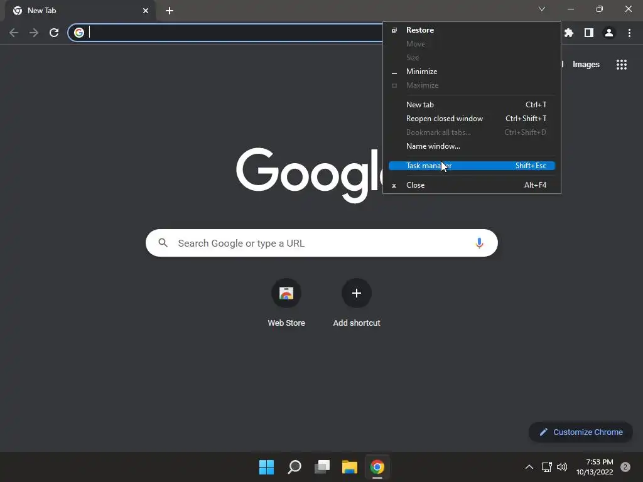The width and height of the screenshot is (643, 482).
Task: Open Windows taskbar search
Action: (294, 467)
